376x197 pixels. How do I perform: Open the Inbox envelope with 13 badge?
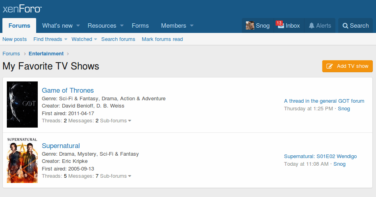tap(281, 25)
